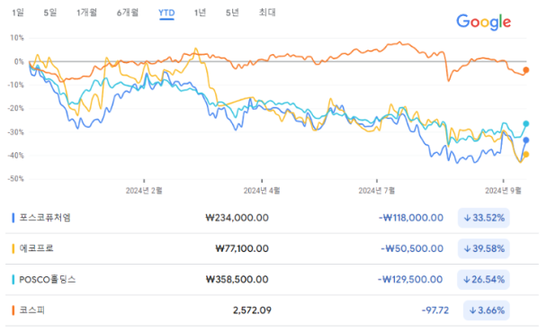Open the POSCO홀딩스 stock row

pos(272,279)
